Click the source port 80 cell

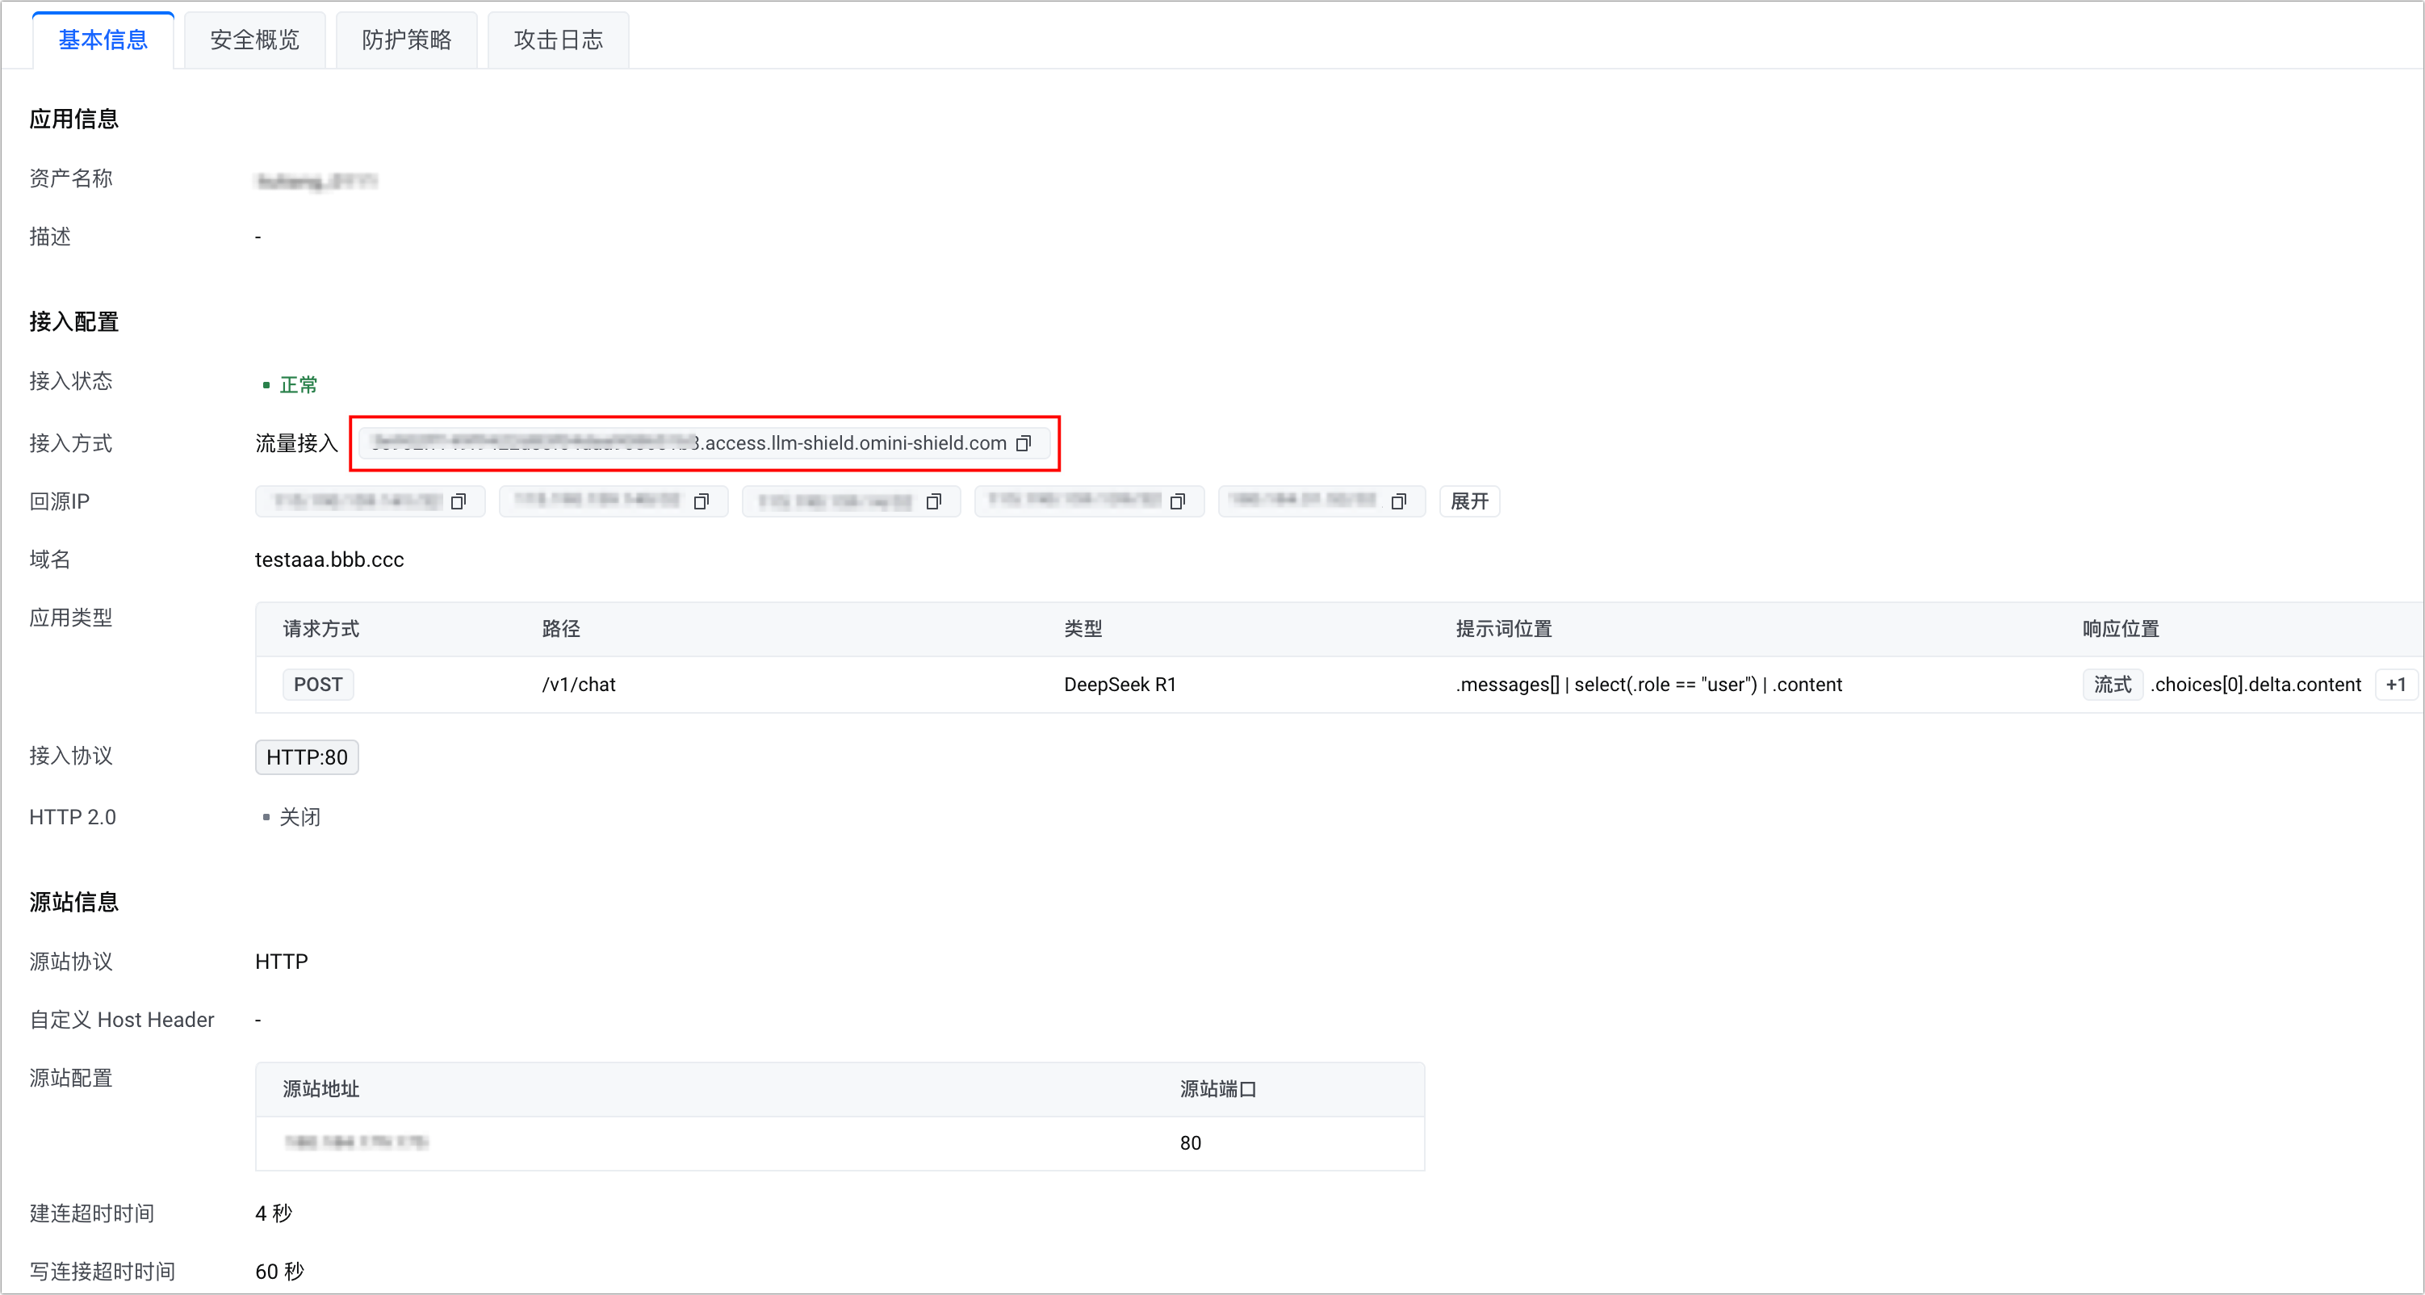pos(1190,1143)
